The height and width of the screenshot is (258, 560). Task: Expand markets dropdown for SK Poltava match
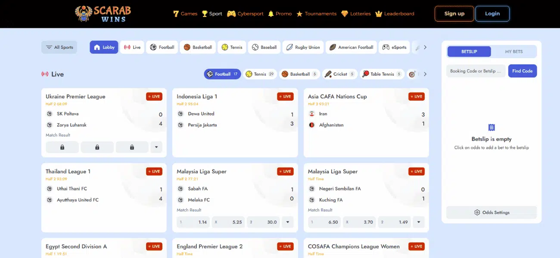point(156,147)
